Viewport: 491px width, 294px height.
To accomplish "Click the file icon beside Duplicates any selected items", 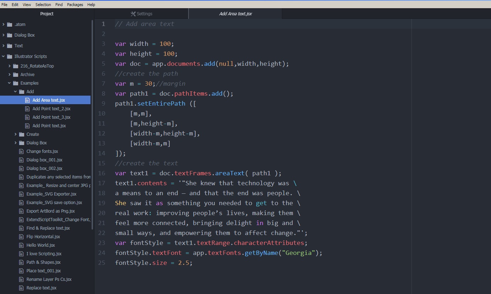I will tap(21, 177).
